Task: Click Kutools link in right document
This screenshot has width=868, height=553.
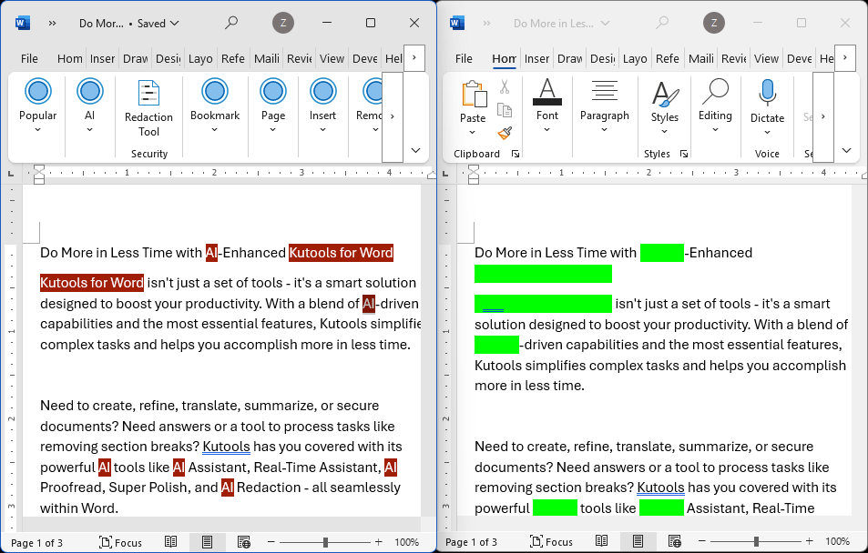Action: pos(661,488)
